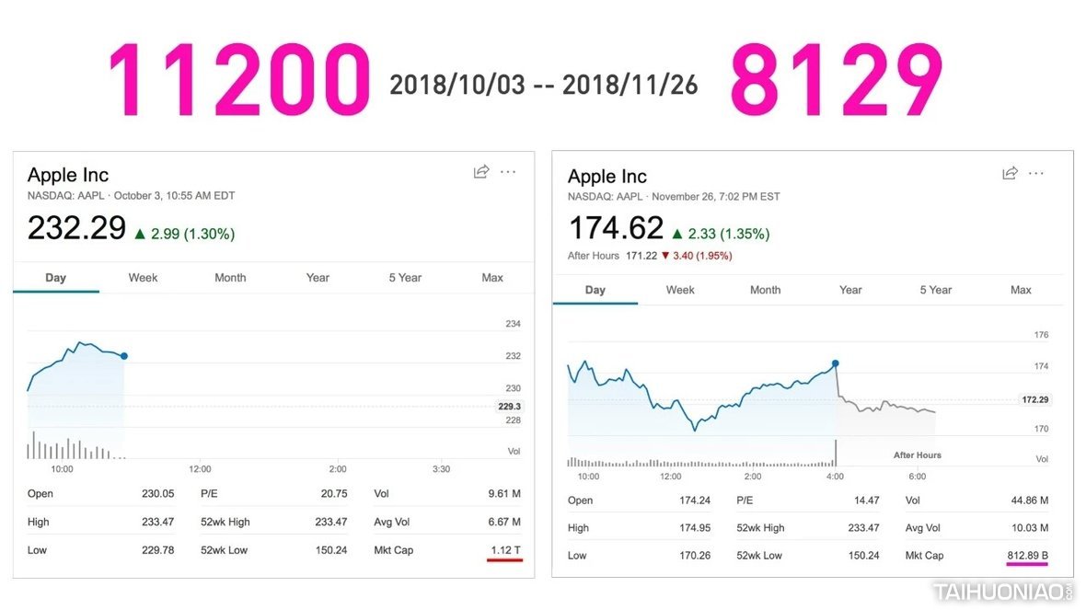
Task: Open more options menu on October card
Action: [508, 172]
